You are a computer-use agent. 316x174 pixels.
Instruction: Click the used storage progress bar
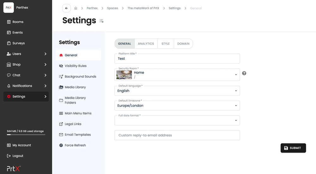pos(26,135)
